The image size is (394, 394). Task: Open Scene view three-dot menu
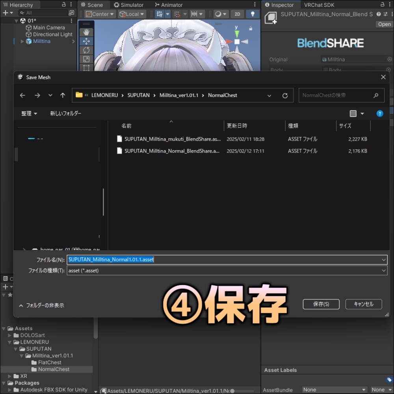coord(255,4)
